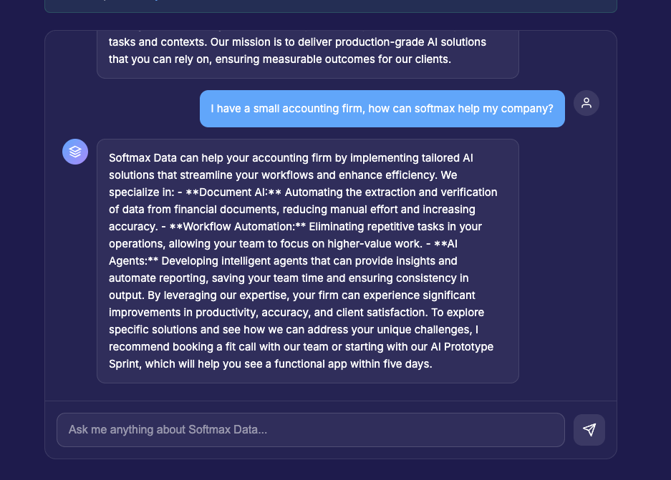The image size is (671, 480).
Task: Click the blue user message about accounting firm
Action: (382, 109)
